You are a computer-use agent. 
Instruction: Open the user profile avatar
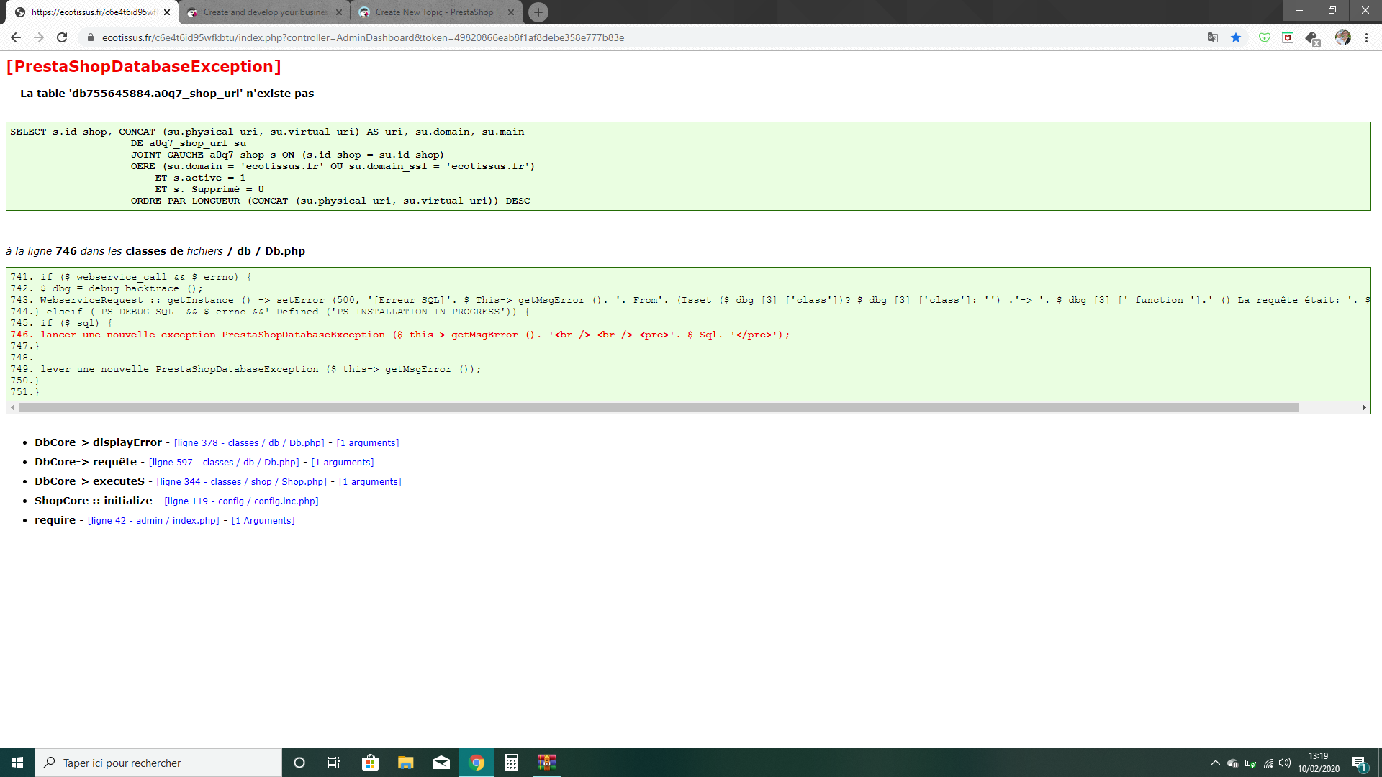click(1343, 37)
